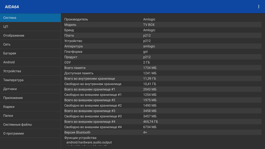Click the AIDA64 app title
265x149 pixels.
[x=12, y=7]
